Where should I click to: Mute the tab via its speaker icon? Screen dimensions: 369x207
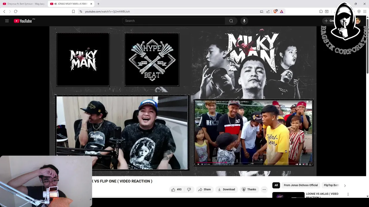point(55,4)
